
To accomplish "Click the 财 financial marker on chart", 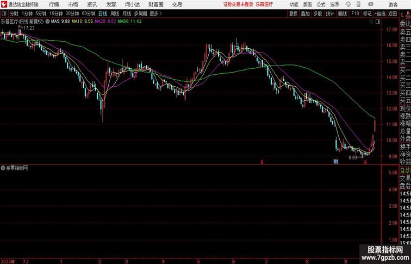I will click(335, 162).
